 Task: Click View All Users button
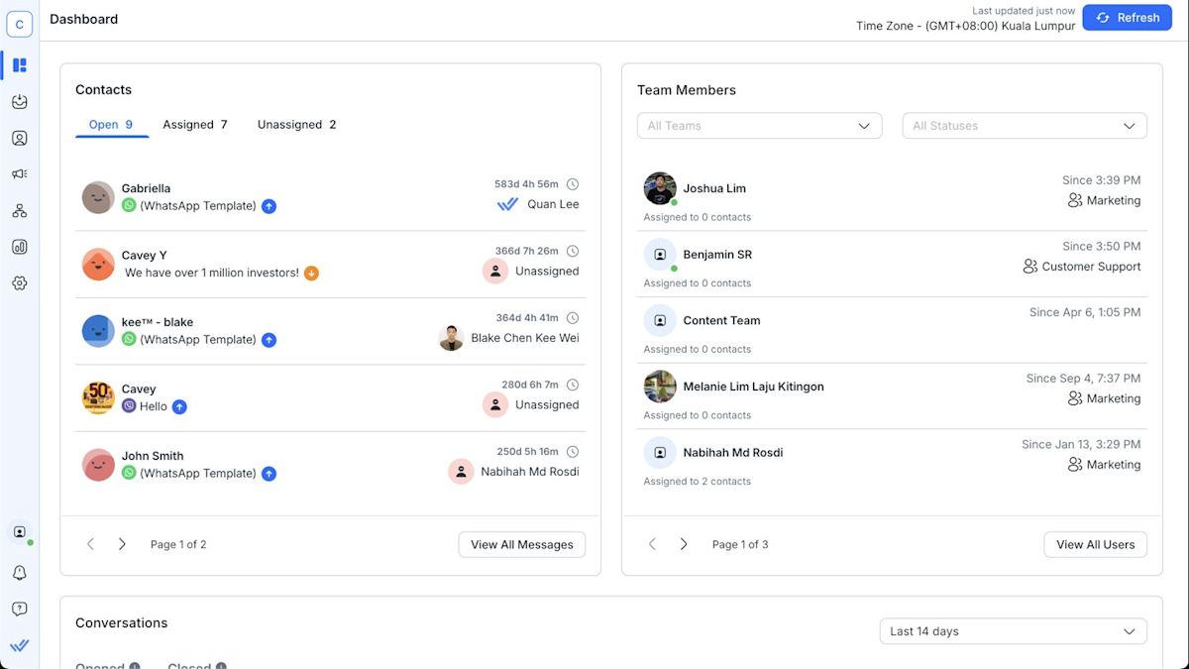coord(1095,544)
